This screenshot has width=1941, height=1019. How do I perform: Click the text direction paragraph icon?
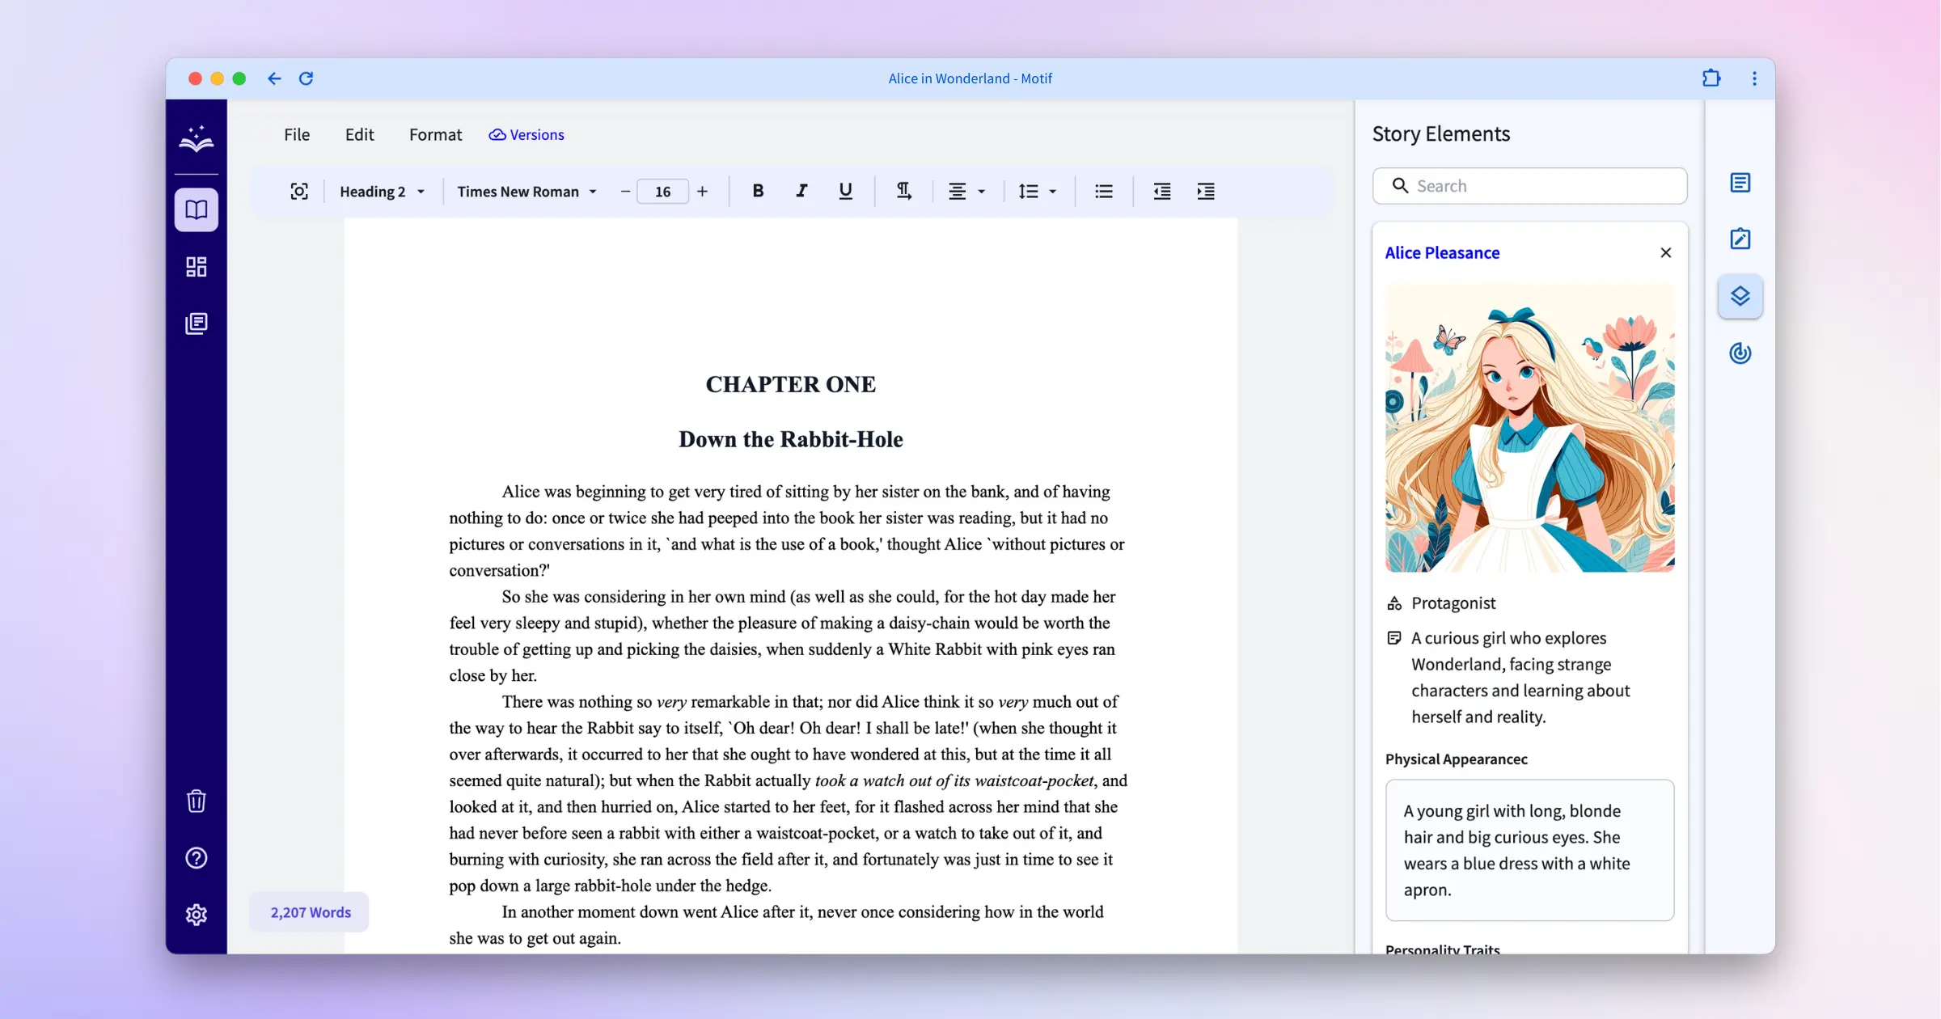click(x=903, y=191)
